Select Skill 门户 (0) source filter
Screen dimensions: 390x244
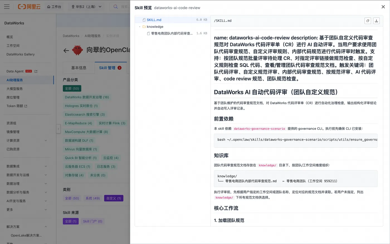[x=93, y=221]
